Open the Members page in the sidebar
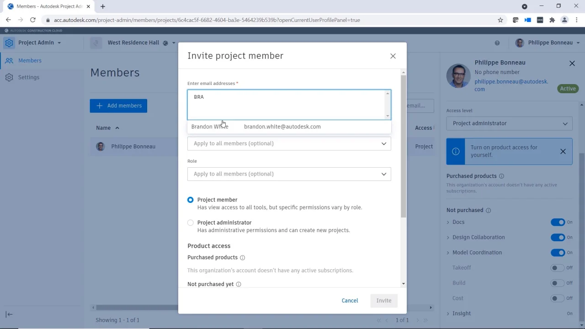The height and width of the screenshot is (329, 585). pyautogui.click(x=30, y=60)
